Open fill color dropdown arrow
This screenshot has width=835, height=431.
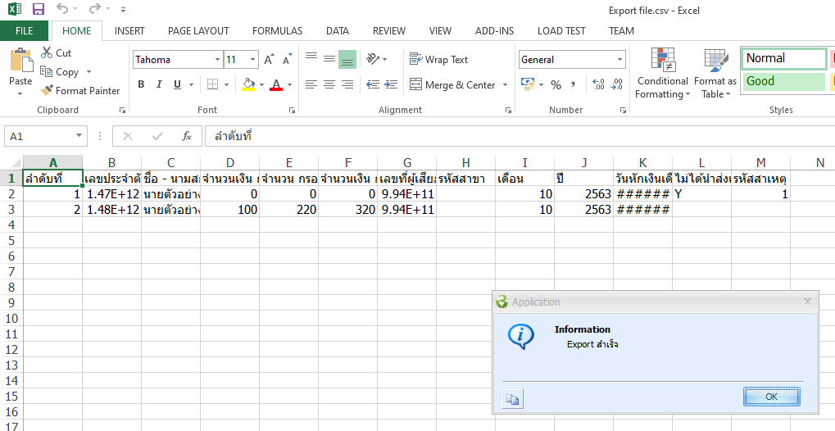click(x=261, y=84)
